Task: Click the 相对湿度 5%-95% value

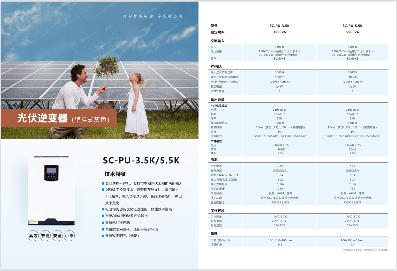Action: point(280,225)
